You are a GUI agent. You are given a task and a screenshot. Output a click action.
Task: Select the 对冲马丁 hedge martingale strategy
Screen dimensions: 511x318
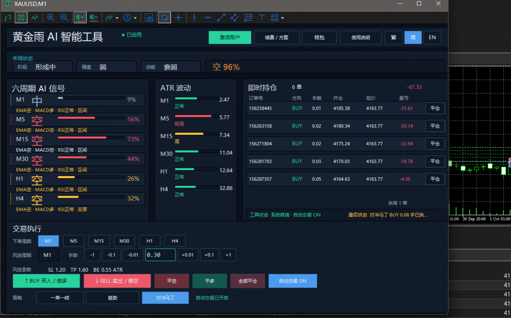(165, 298)
